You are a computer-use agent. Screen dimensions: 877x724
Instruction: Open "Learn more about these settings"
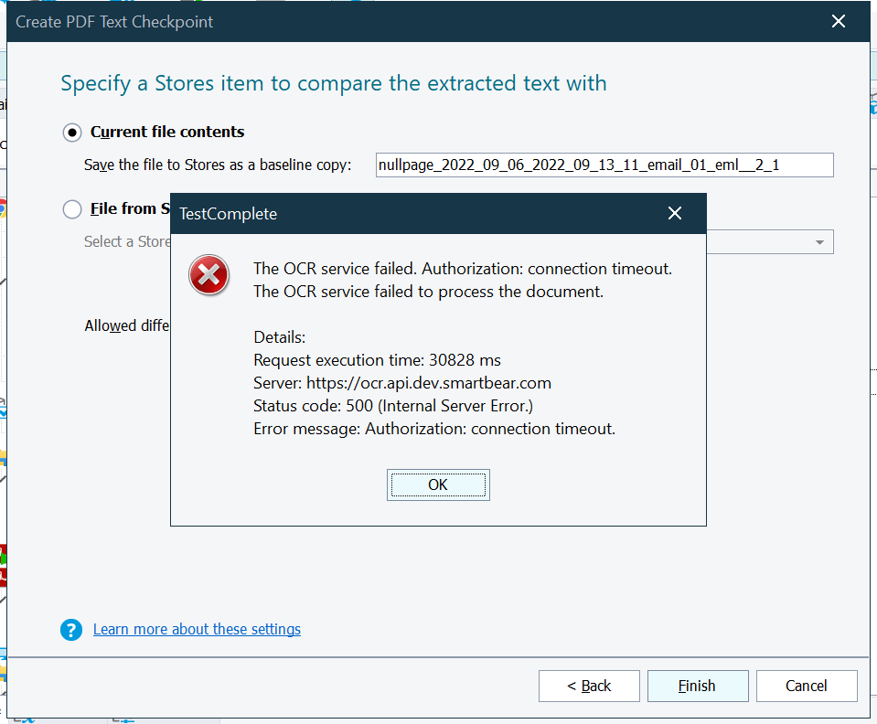click(x=197, y=629)
